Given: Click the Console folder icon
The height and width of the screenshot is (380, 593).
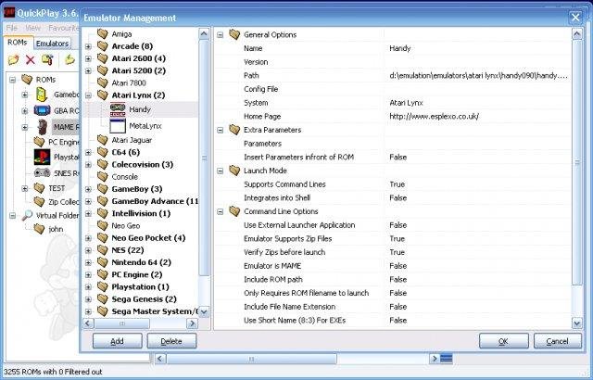Looking at the screenshot, I should (x=103, y=177).
